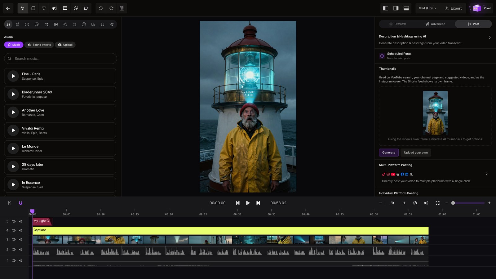Expand Multi-Platform Posting chevron
The image size is (496, 279).
pyautogui.click(x=487, y=174)
